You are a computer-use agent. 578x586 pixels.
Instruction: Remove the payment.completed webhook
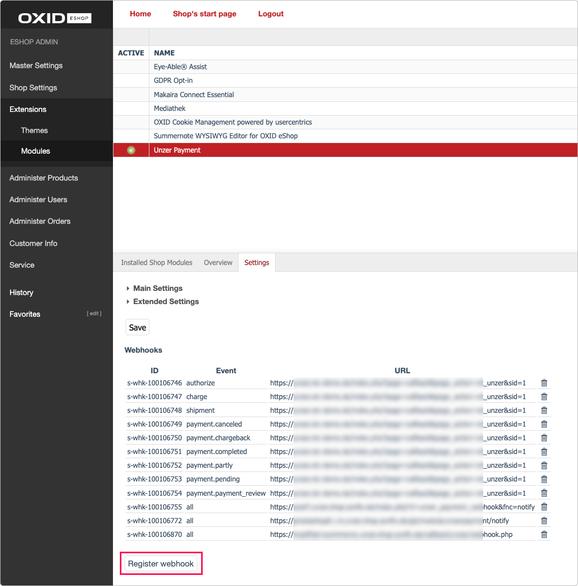544,451
